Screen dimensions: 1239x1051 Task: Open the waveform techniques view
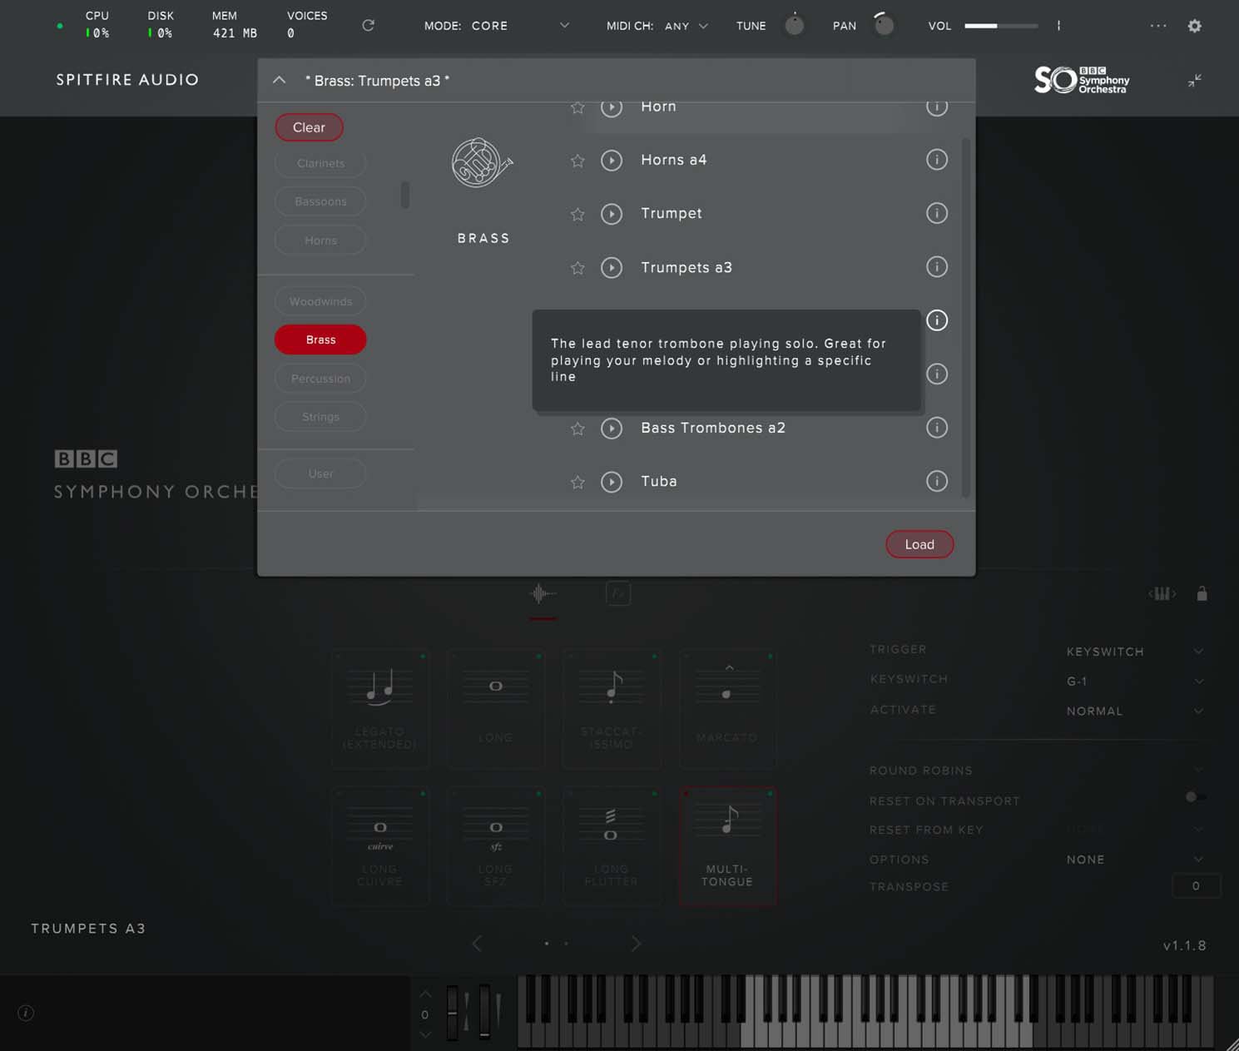pyautogui.click(x=543, y=594)
